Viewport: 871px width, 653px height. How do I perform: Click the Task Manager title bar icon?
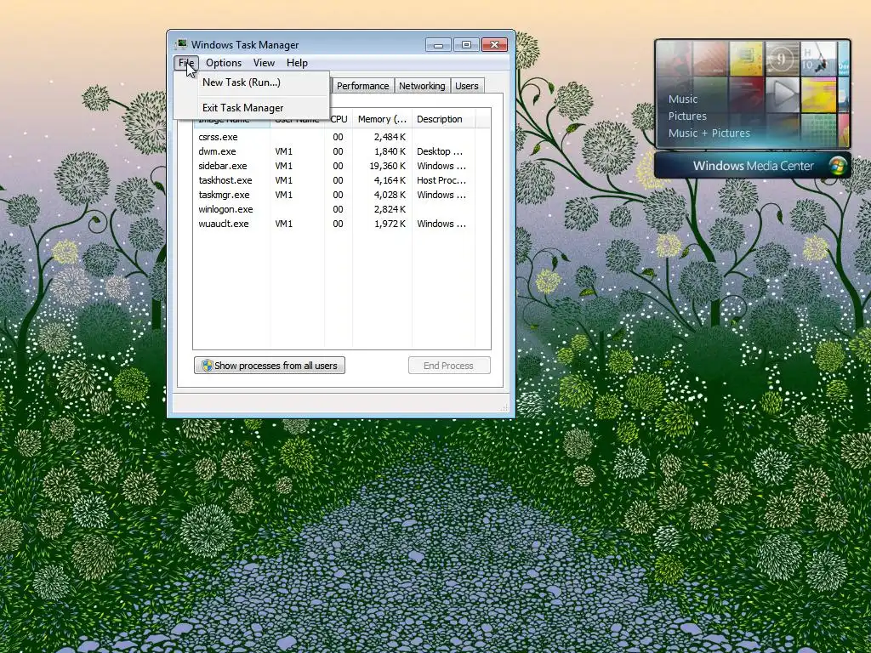(181, 44)
